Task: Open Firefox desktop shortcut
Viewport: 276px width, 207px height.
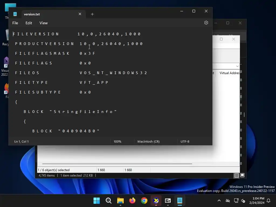Action: click(6, 91)
